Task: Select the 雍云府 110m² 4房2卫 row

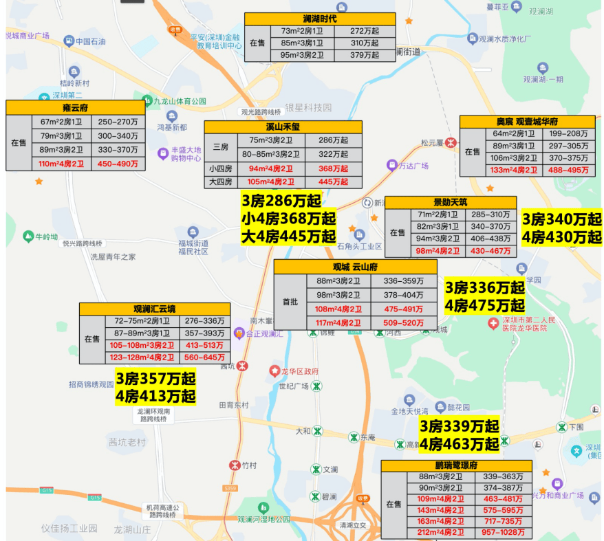Action: tap(75, 164)
